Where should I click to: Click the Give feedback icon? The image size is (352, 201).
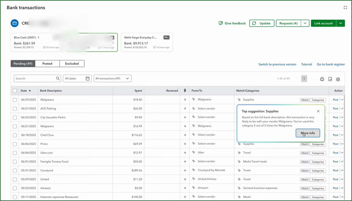point(221,23)
